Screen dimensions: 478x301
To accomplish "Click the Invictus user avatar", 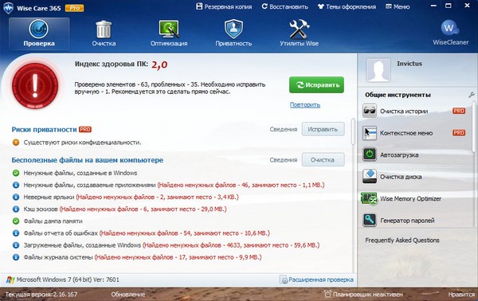I will point(378,70).
